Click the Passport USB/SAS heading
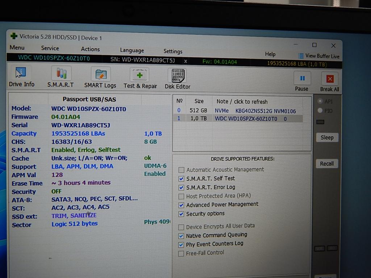The width and height of the screenshot is (371, 278). tap(89, 99)
